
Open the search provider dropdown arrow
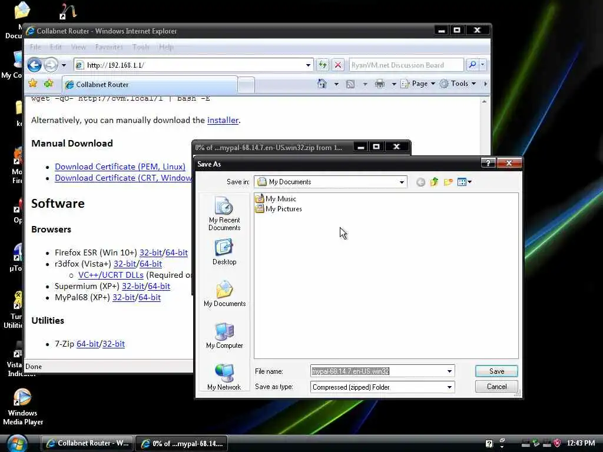click(483, 65)
